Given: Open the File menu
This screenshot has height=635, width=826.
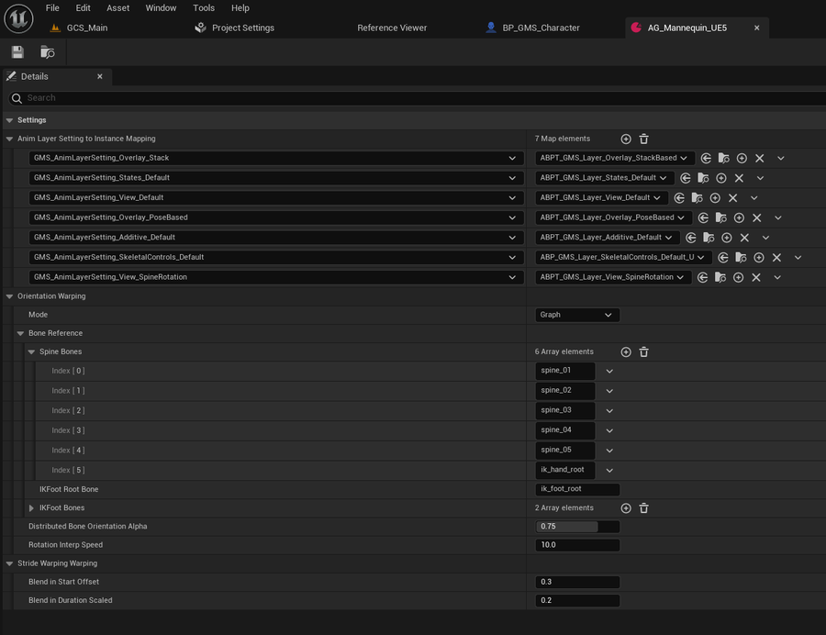Looking at the screenshot, I should click(x=52, y=8).
